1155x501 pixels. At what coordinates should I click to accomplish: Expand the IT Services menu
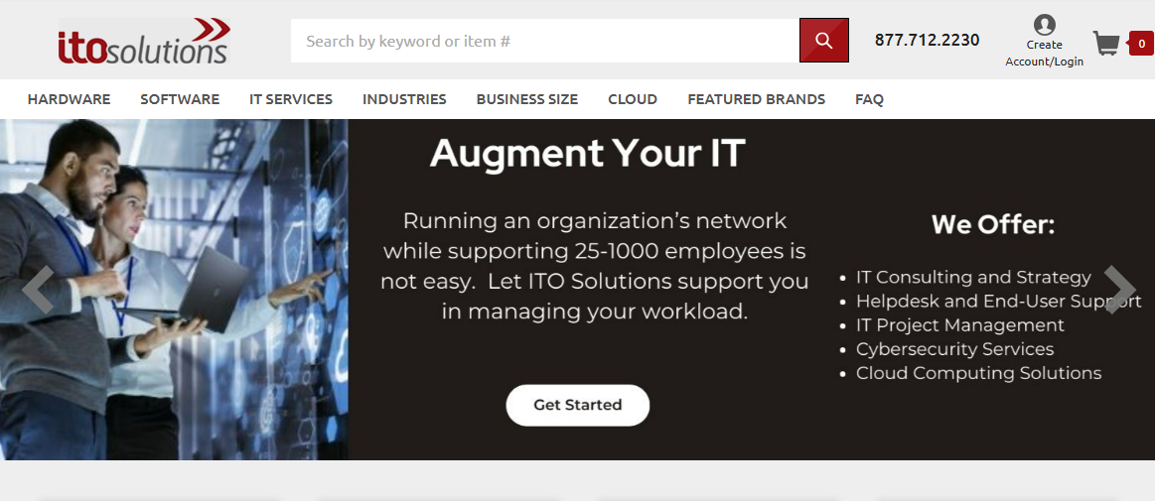291,99
